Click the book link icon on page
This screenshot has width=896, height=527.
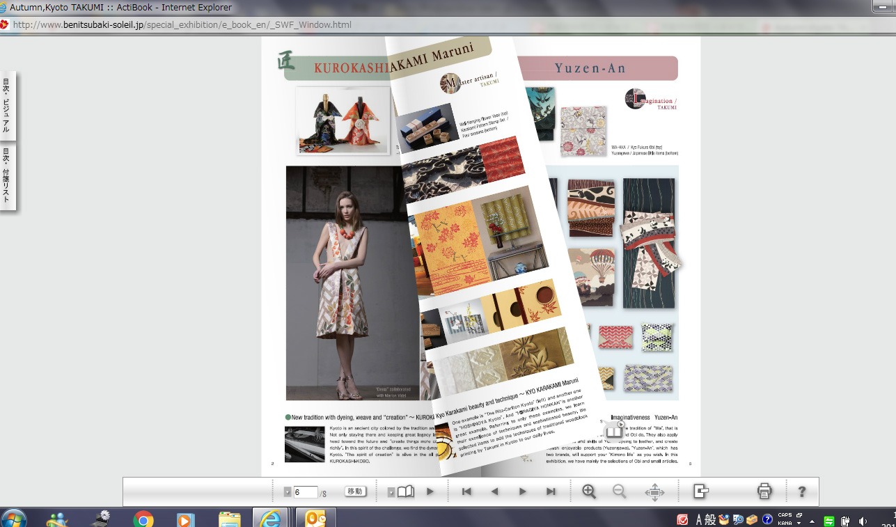point(614,430)
